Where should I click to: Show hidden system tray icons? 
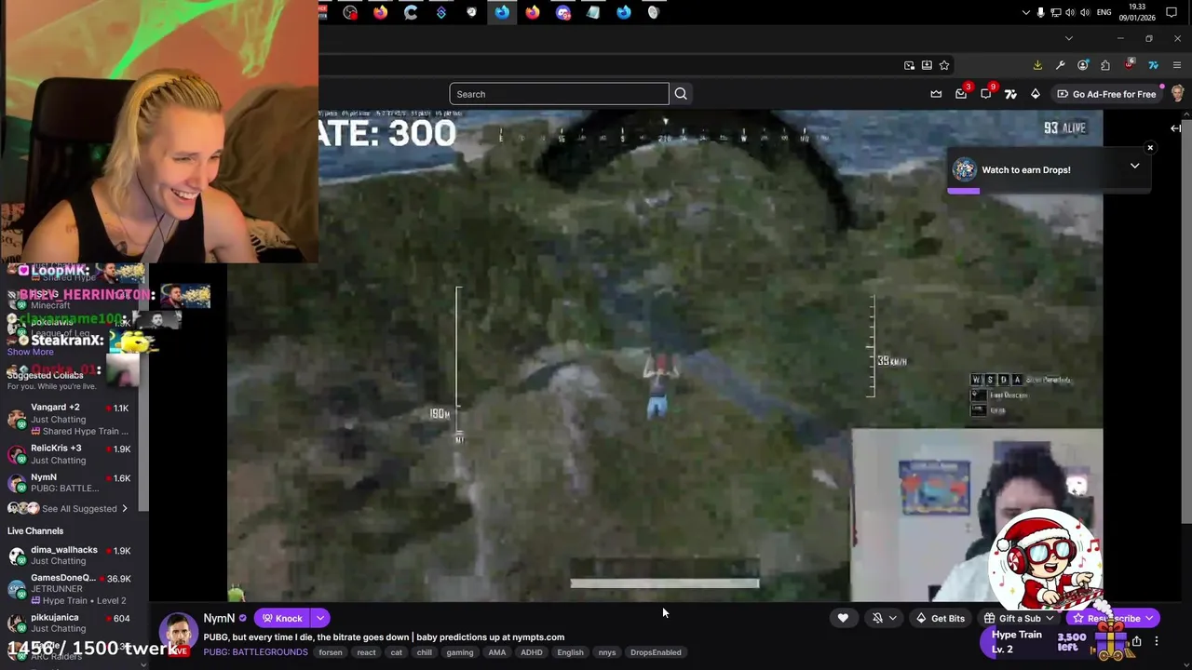1026,12
